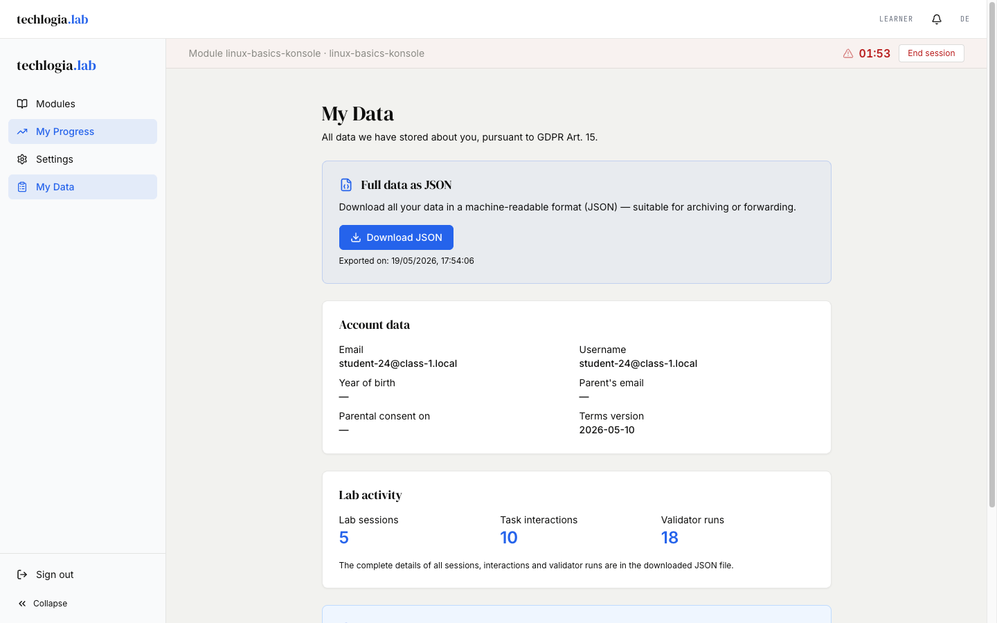Click the Year of birth label

coord(367,383)
